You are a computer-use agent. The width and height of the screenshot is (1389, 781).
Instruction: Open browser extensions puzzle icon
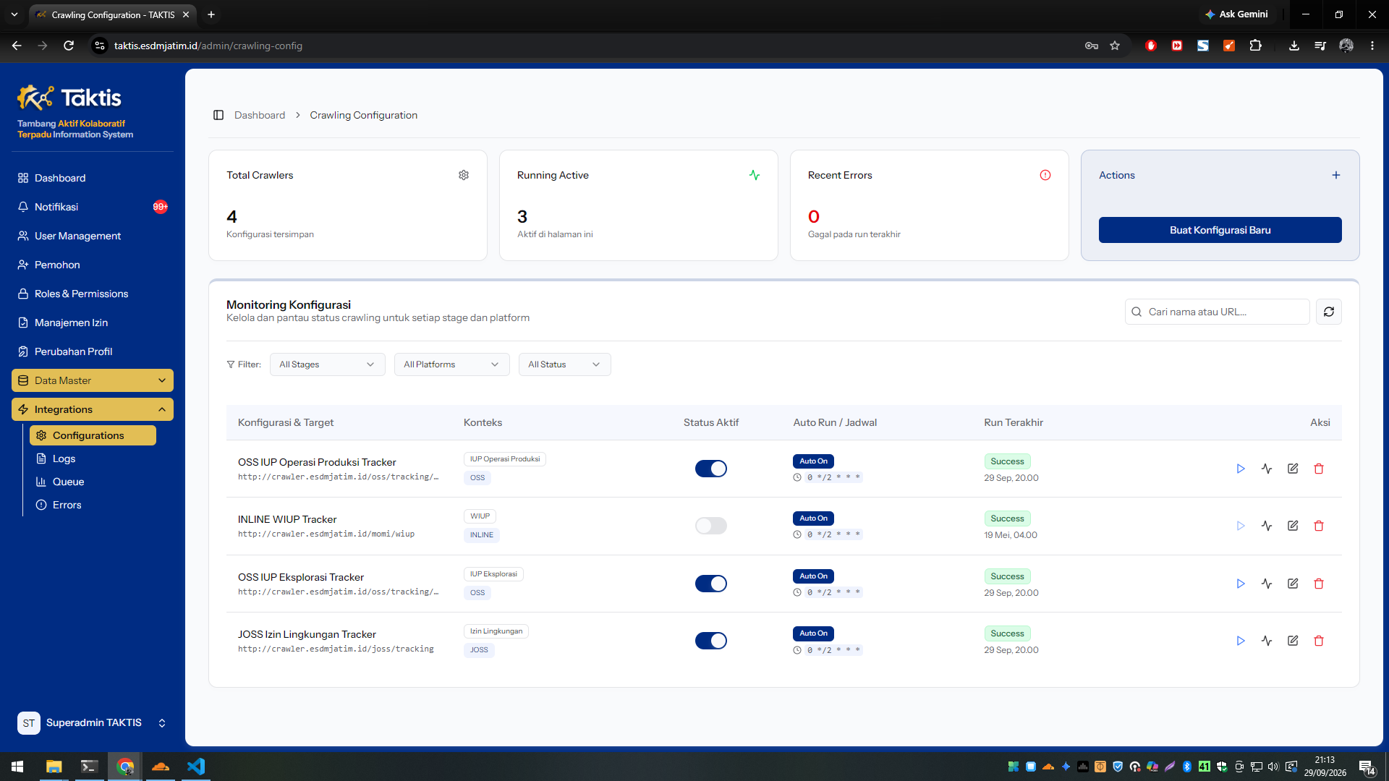(x=1255, y=46)
